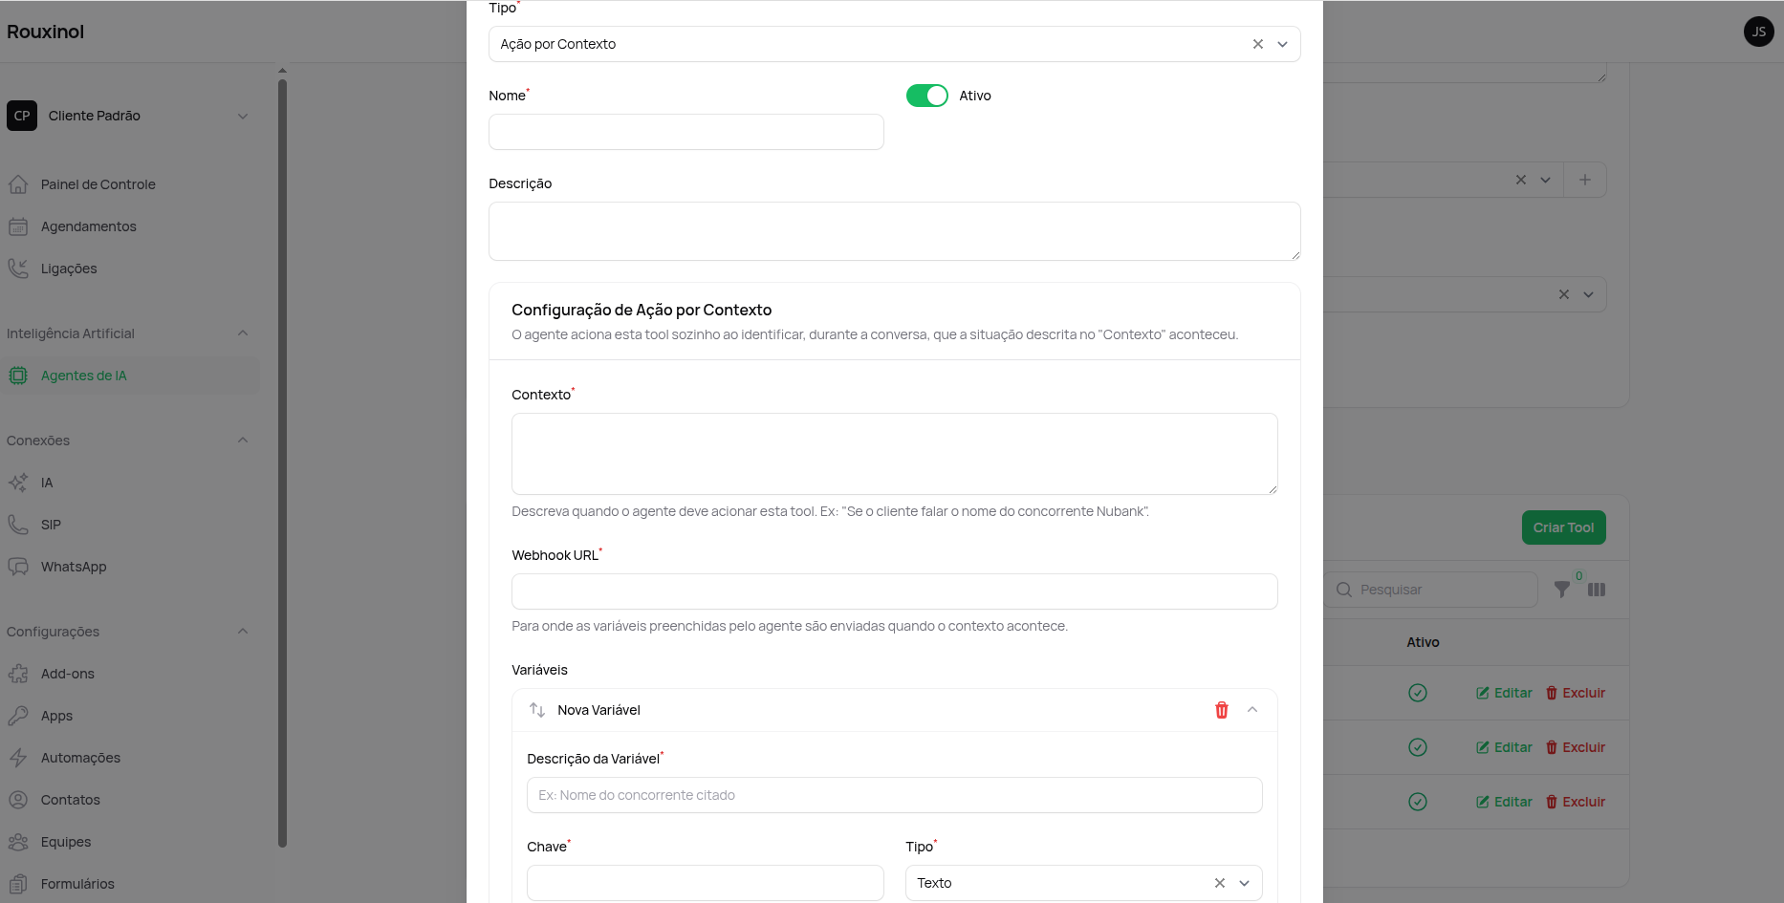Screen dimensions: 1784x903
Task: Click the plus icon in background panel
Action: coord(1585,180)
